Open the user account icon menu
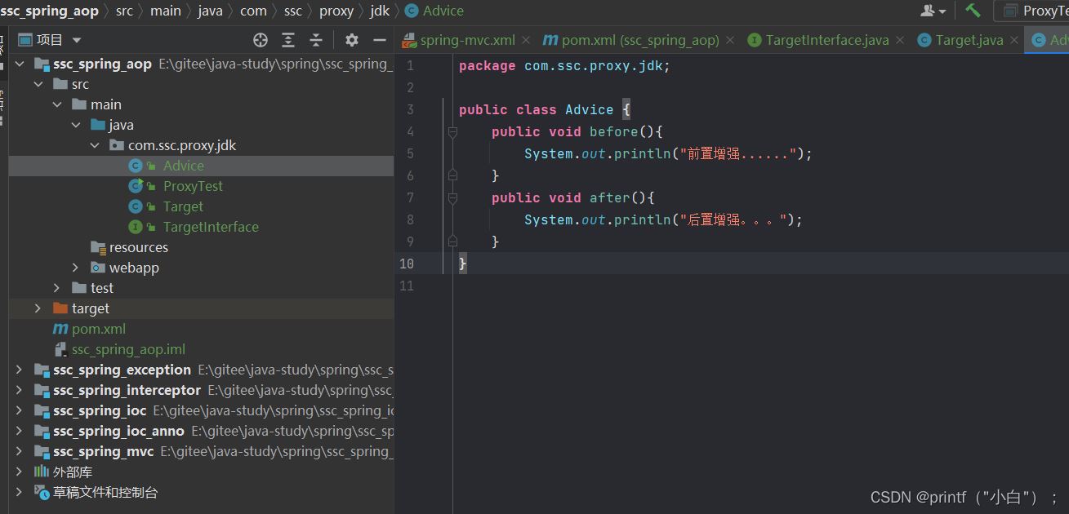The height and width of the screenshot is (514, 1069). (933, 11)
